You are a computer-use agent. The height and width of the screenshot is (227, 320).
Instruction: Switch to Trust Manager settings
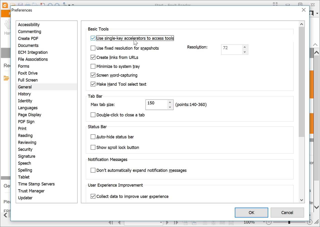coord(31,191)
